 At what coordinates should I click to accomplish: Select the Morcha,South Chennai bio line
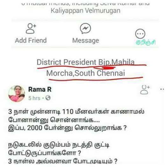click(86, 73)
